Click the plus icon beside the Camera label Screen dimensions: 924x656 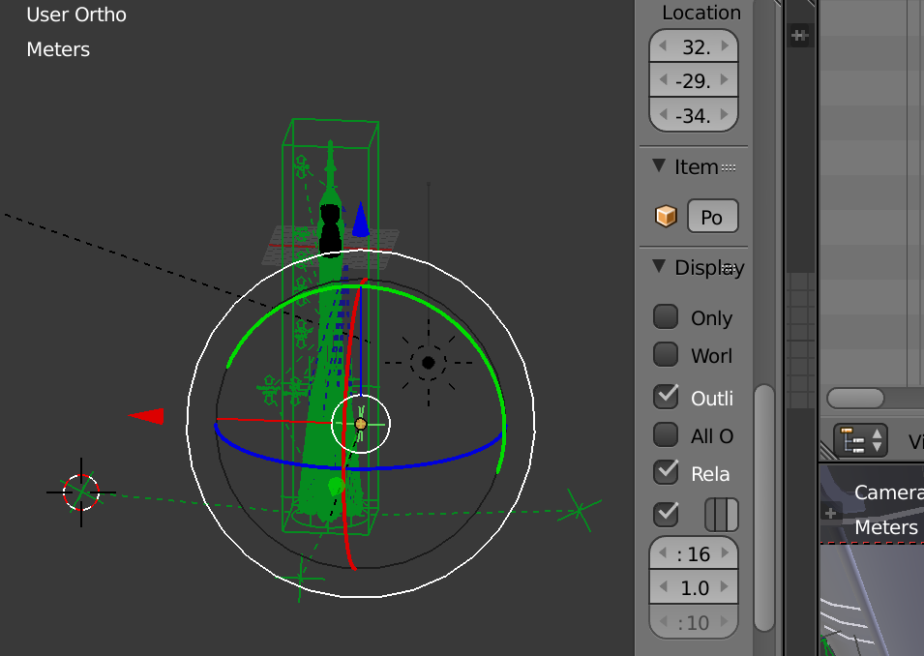[x=829, y=512]
